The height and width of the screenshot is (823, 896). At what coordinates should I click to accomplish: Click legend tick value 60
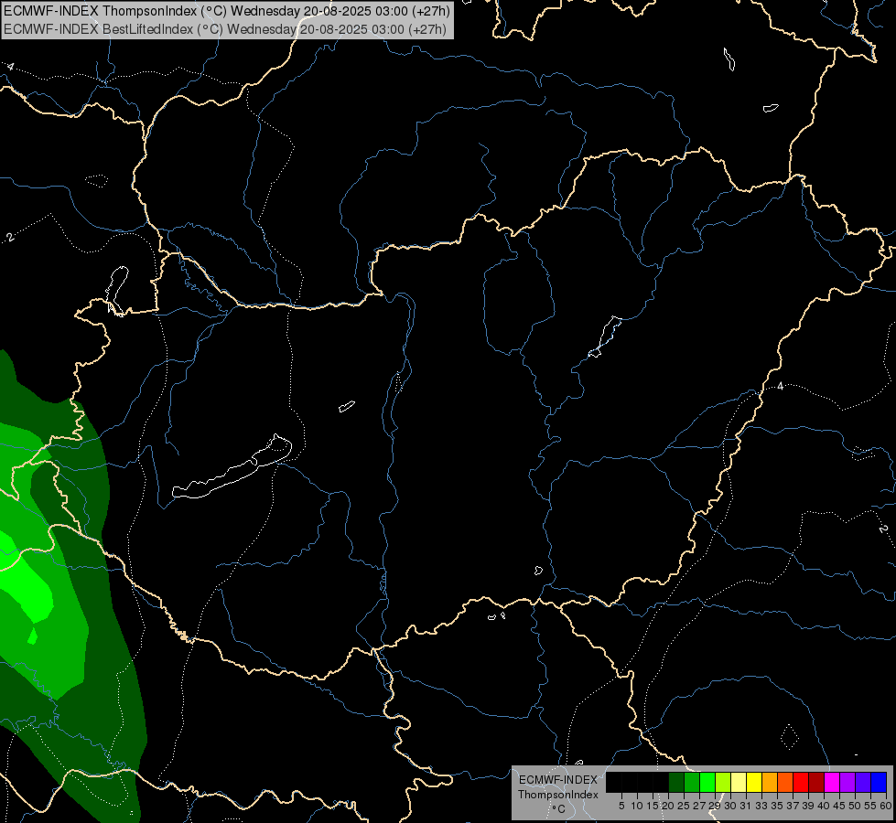click(885, 806)
